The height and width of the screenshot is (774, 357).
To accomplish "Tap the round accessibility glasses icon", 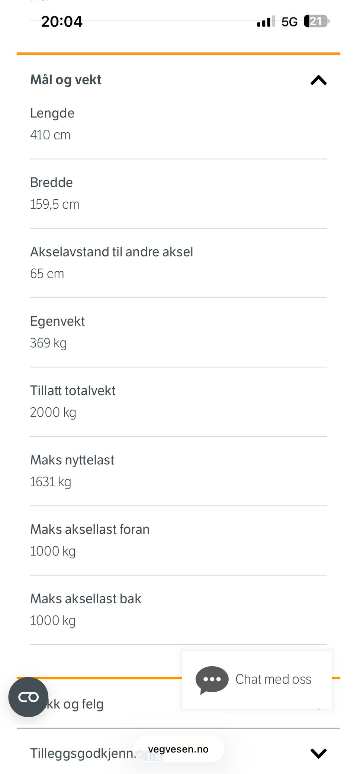I will [x=29, y=697].
